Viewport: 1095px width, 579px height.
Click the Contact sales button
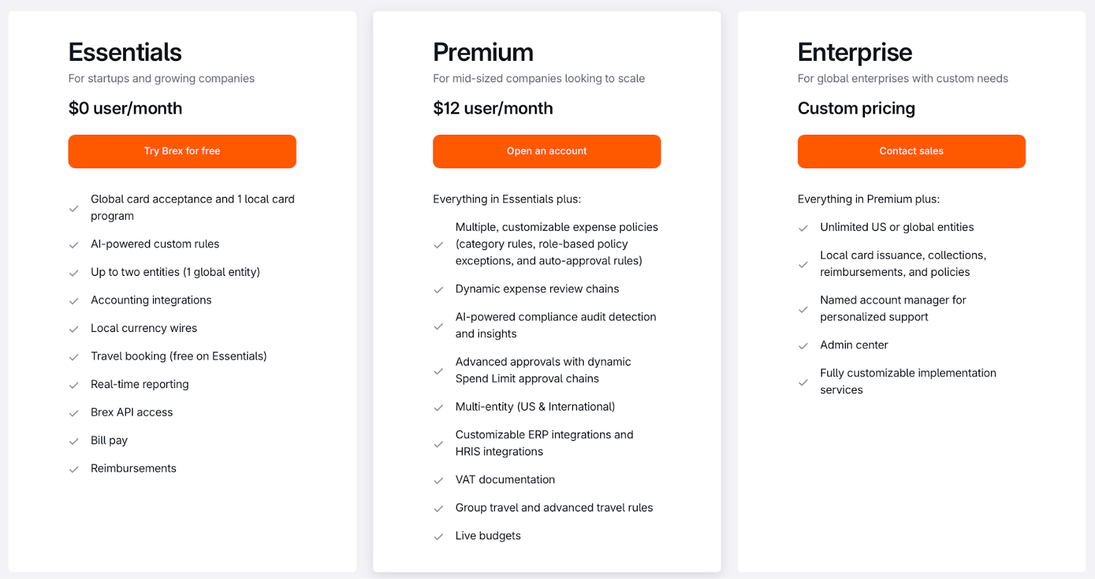pyautogui.click(x=912, y=151)
